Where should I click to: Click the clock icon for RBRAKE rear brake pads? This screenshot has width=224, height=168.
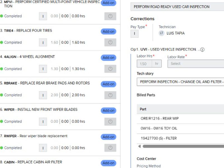[x=110, y=95]
